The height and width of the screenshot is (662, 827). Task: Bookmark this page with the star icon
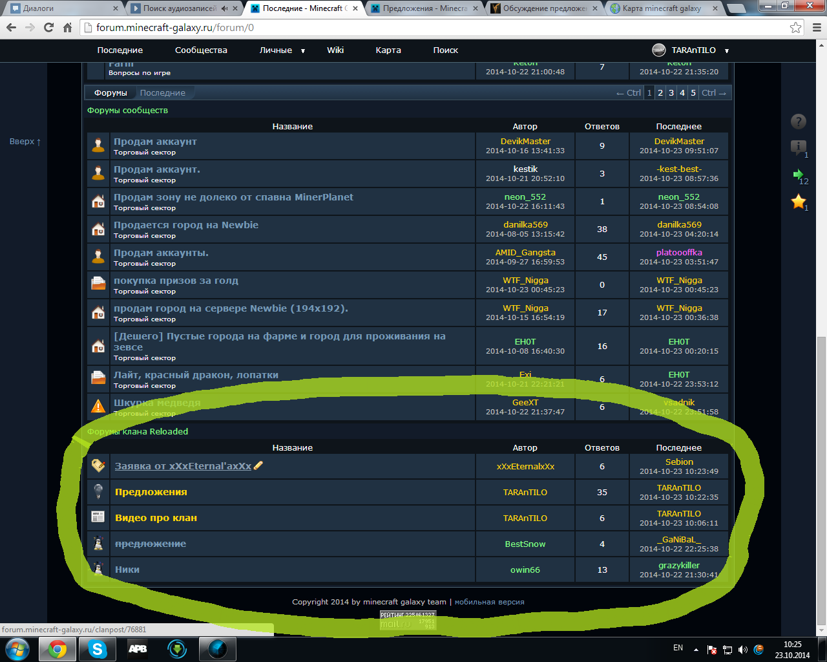[796, 28]
